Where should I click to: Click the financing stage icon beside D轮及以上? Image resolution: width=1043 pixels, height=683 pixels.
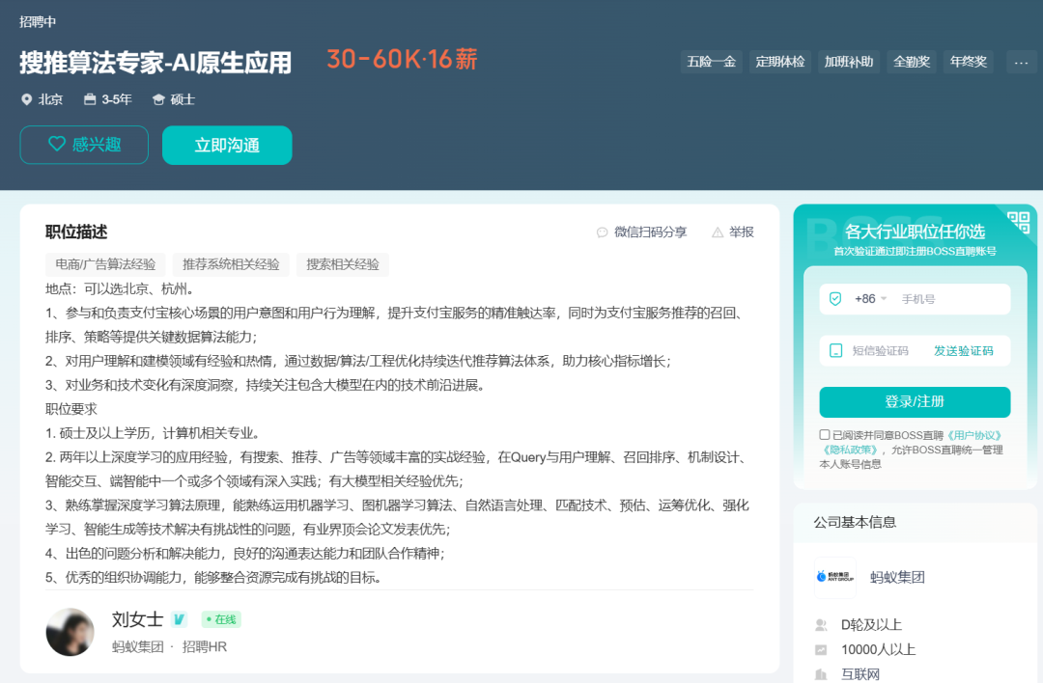[x=820, y=625]
